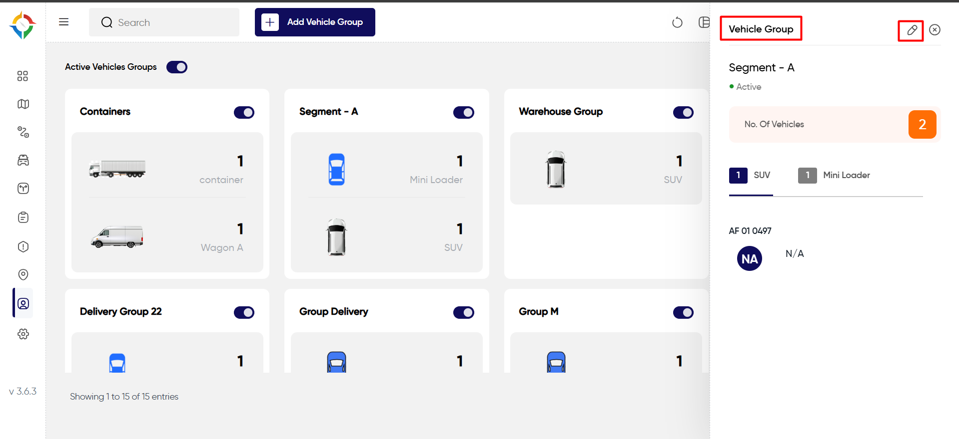Viewport: 959px width, 439px height.
Task: Toggle the layout panel icon near refresh
Action: click(x=704, y=22)
